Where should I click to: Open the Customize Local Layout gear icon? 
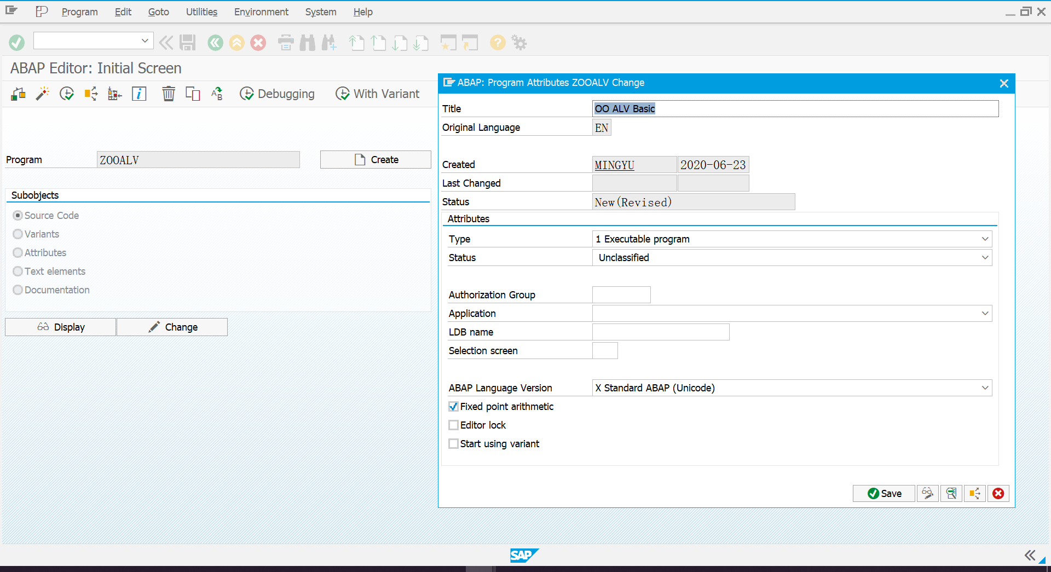519,42
